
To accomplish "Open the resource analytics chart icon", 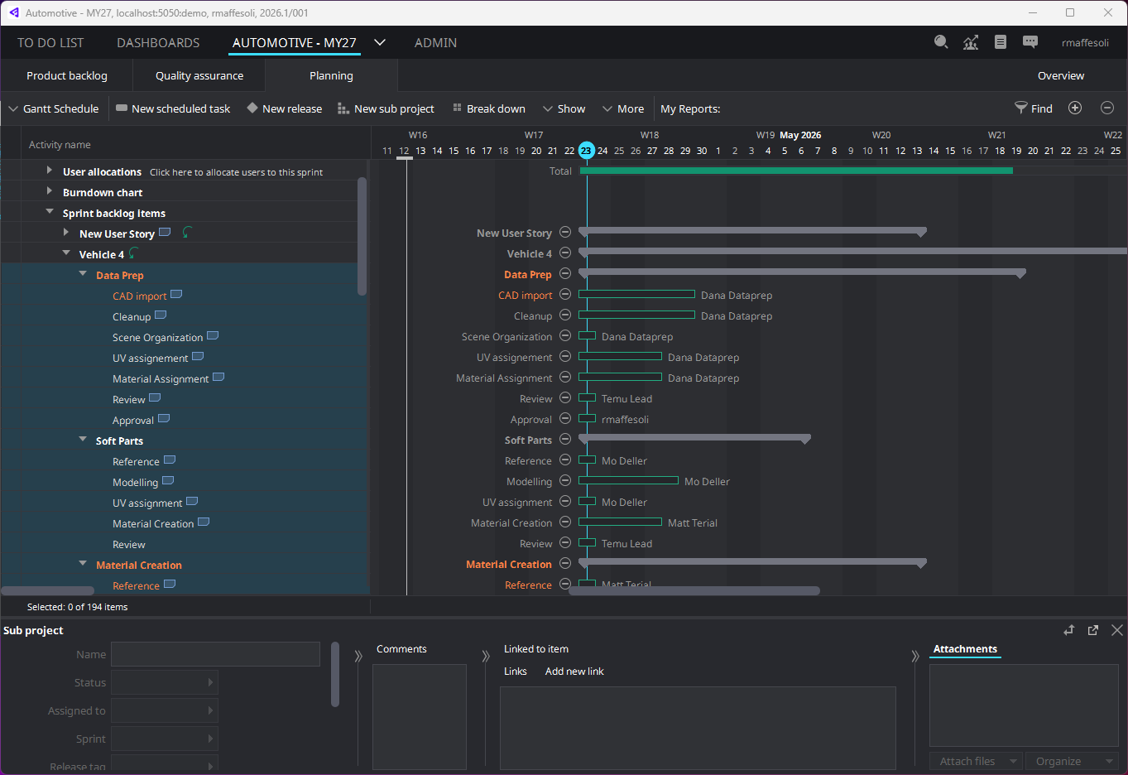I will pos(971,41).
